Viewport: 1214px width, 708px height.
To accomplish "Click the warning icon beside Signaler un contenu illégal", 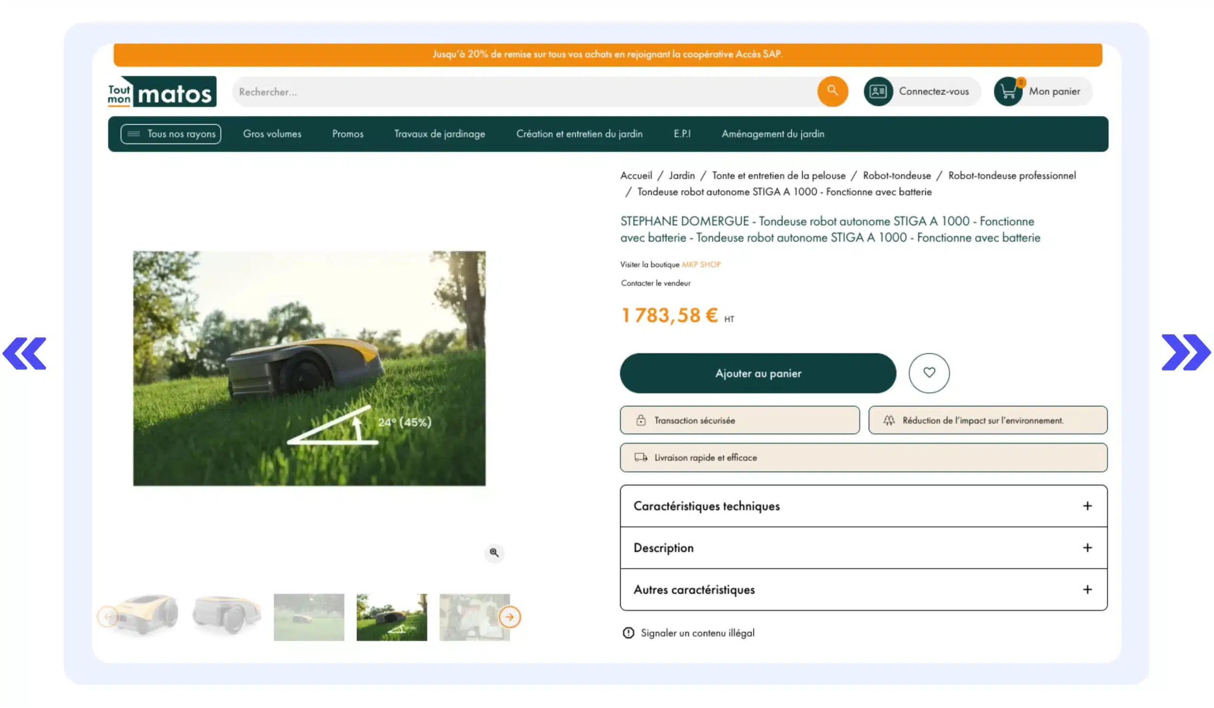I will pyautogui.click(x=628, y=633).
